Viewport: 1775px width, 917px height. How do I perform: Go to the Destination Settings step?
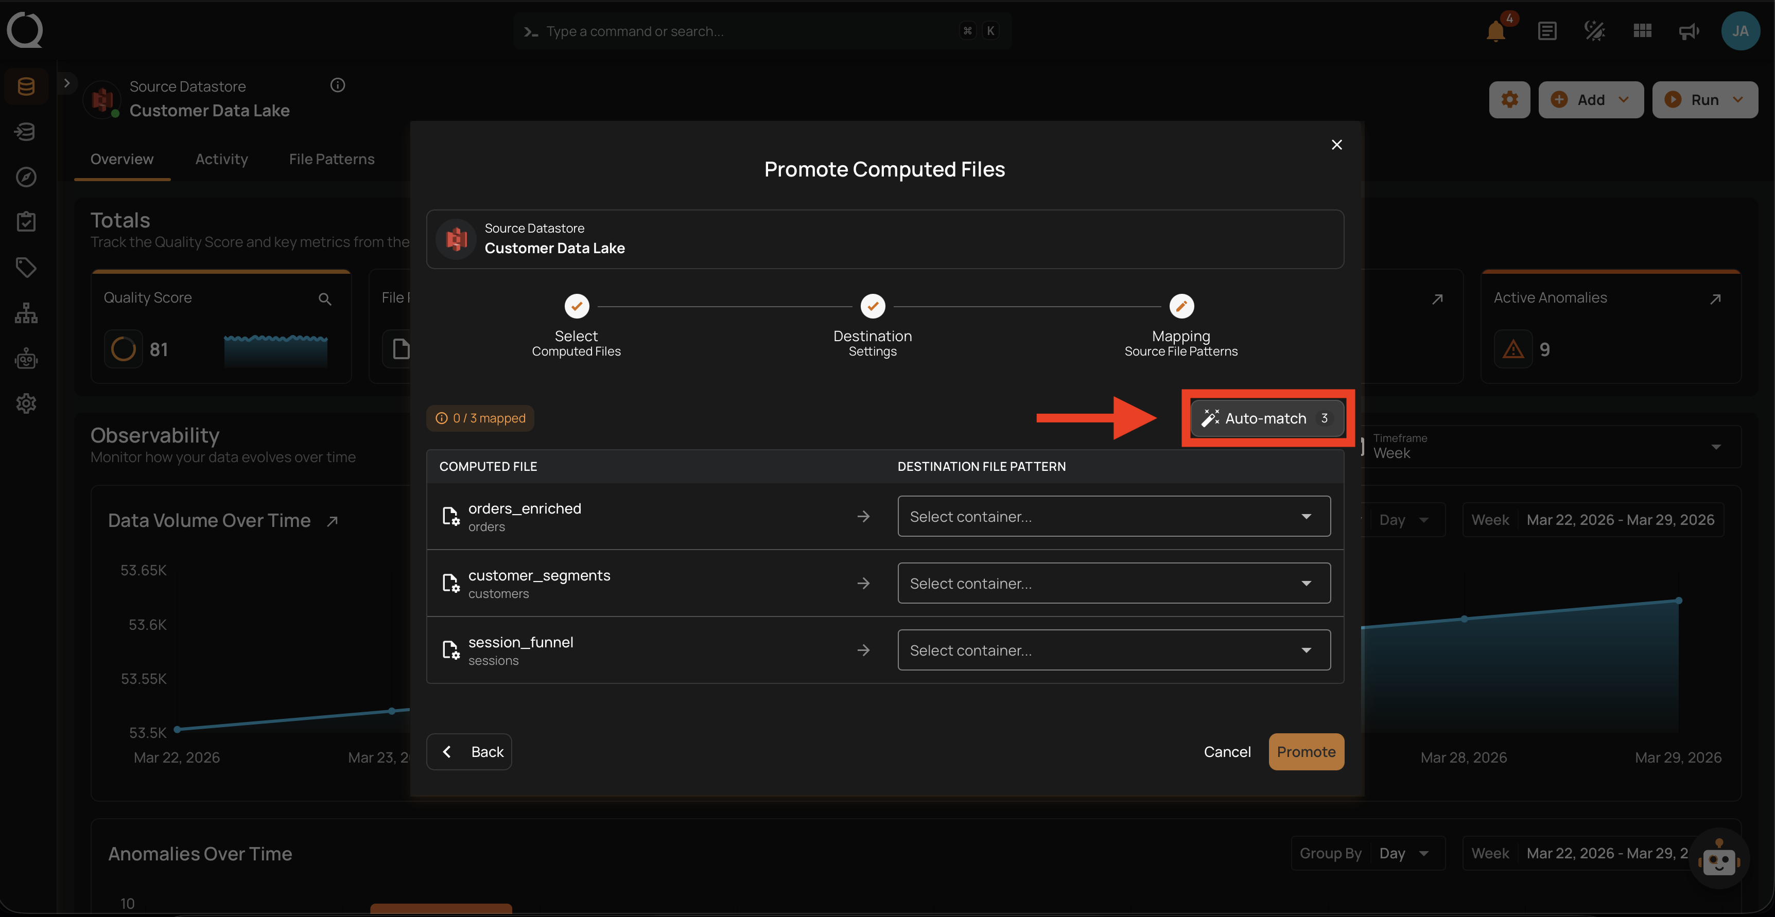coord(873,325)
